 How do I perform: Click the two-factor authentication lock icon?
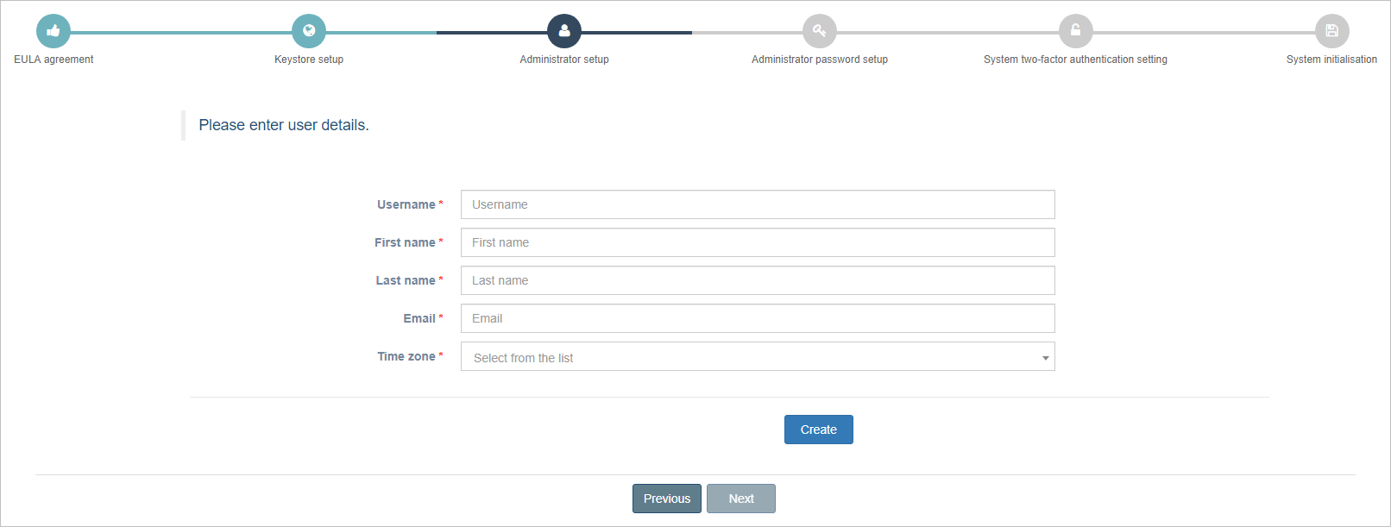(x=1075, y=31)
